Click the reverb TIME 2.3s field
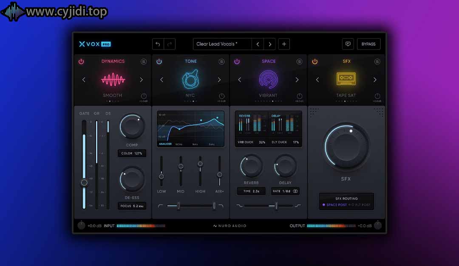459x266 pixels. point(252,191)
